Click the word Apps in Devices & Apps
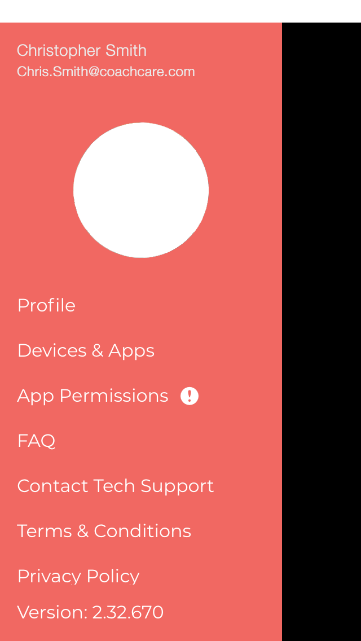This screenshot has height=641, width=361. (131, 351)
